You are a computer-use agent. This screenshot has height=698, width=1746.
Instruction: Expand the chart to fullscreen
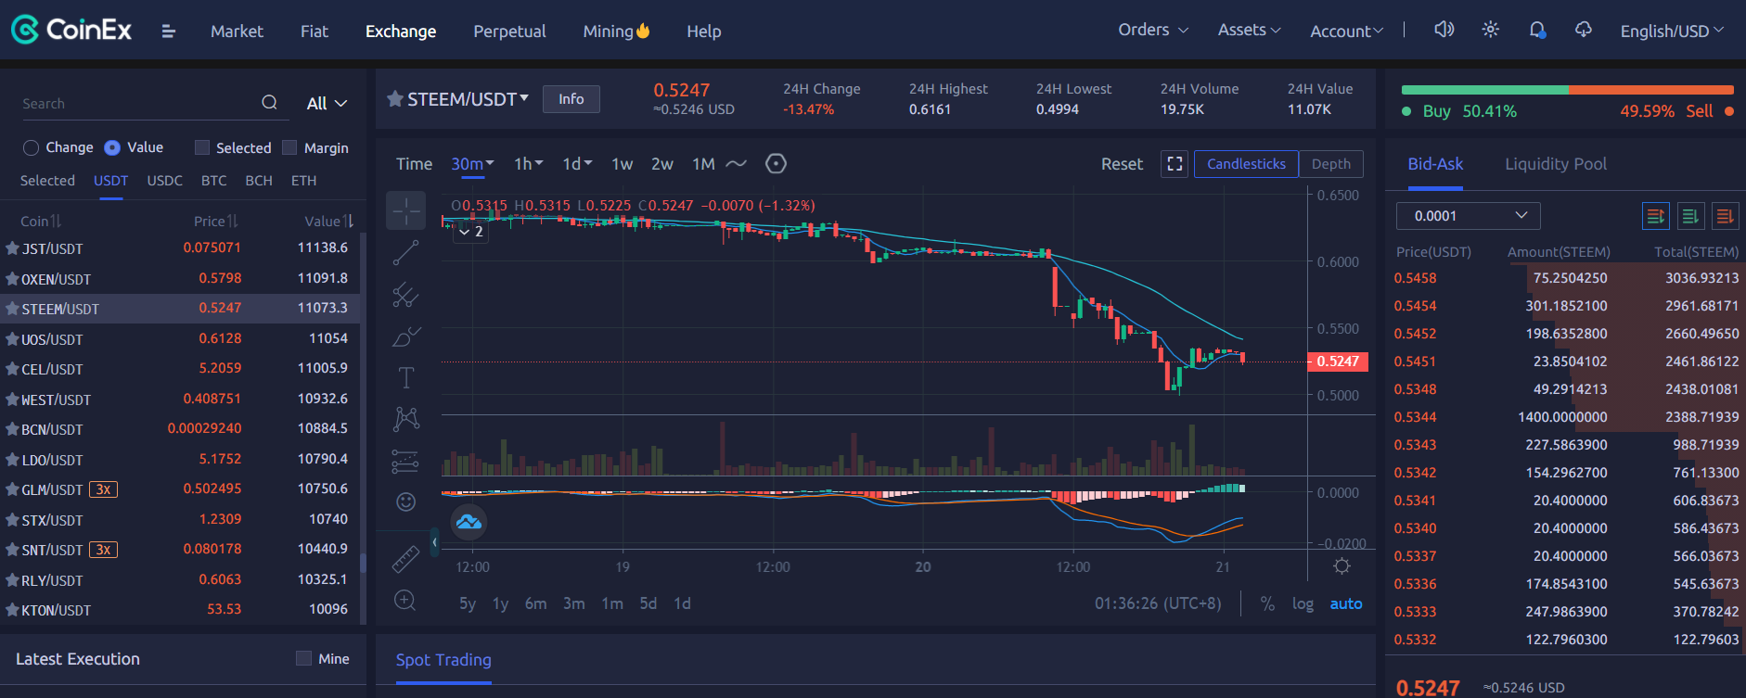point(1175,164)
